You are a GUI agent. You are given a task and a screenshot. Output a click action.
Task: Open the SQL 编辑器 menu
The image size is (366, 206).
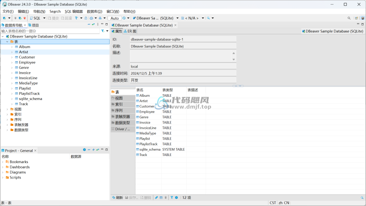point(74,11)
